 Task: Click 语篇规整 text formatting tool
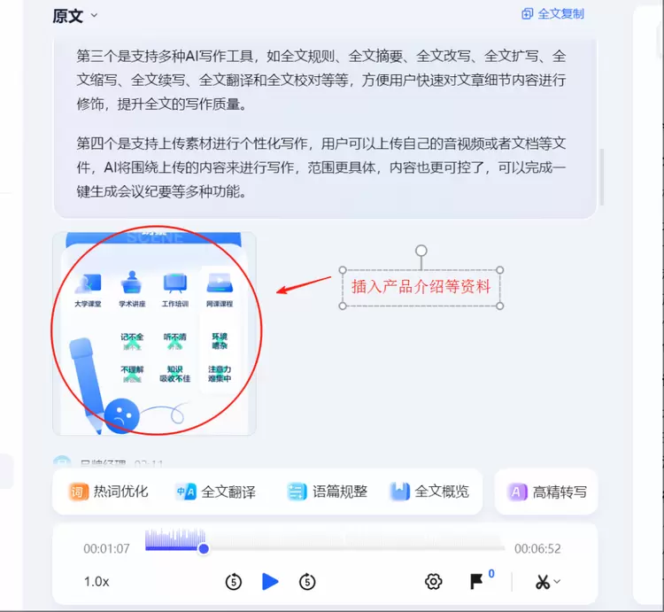[x=327, y=492]
